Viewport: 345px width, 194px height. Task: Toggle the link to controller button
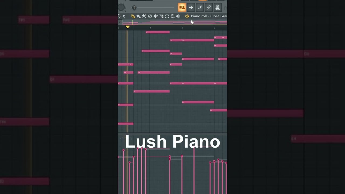pyautogui.click(x=209, y=8)
